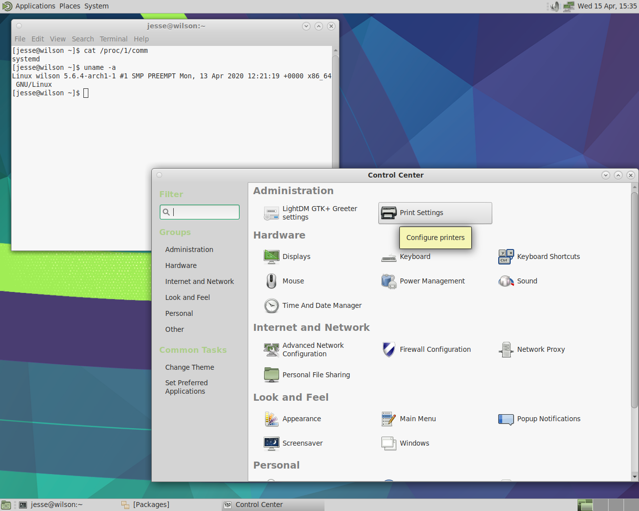Click Change Theme common task
Screen dimensions: 639x511
(190, 367)
